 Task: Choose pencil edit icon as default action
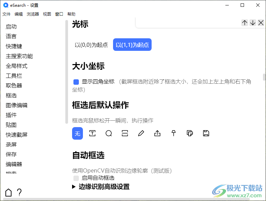click(141, 133)
